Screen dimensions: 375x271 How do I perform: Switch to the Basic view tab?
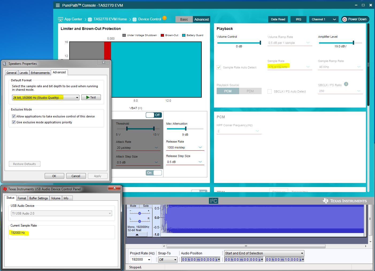click(x=184, y=19)
